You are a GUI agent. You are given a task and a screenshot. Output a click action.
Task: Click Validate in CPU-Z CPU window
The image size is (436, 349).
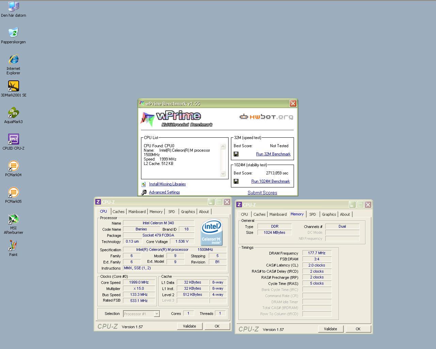(189, 326)
